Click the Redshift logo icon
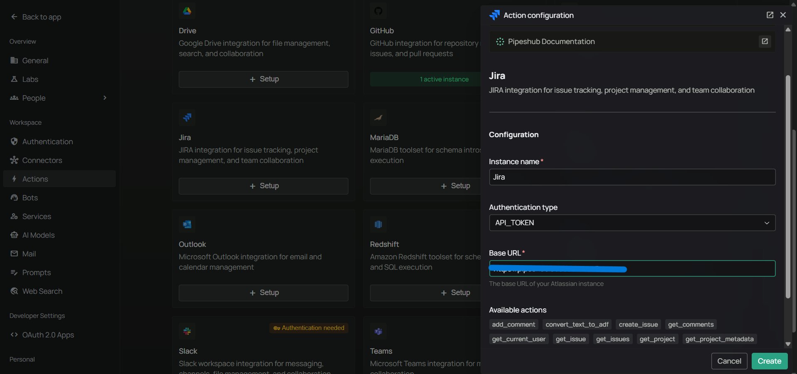The image size is (797, 374). [x=378, y=224]
